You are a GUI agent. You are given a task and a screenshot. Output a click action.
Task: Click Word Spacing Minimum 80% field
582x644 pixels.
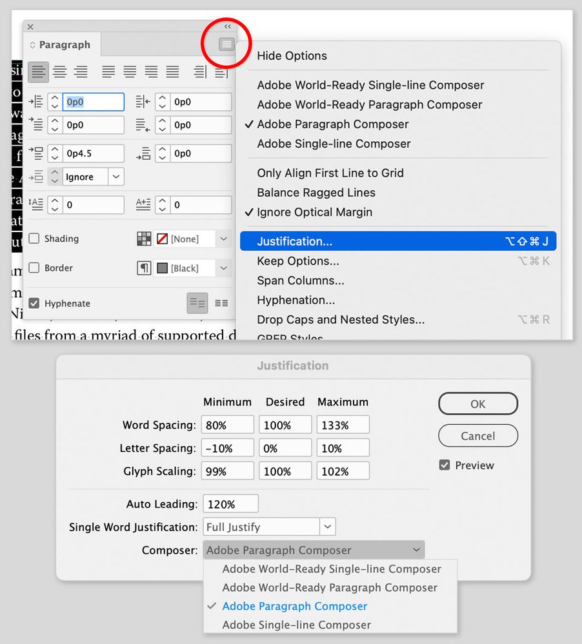point(227,425)
